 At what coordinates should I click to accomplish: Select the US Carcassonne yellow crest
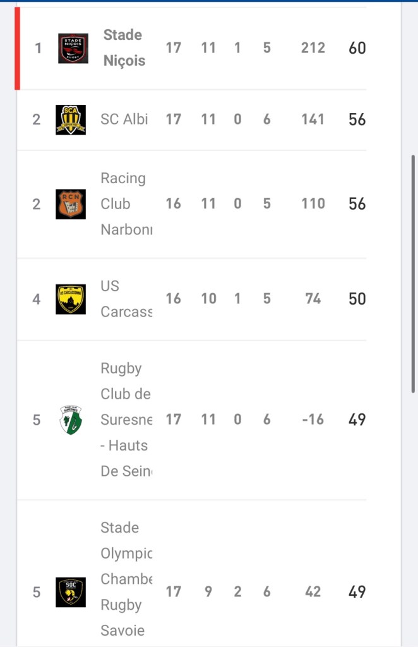point(70,299)
